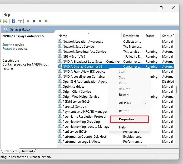The image size is (183, 164).
Task: Click Help at the bottom of the context menu
Action: pos(122,127)
